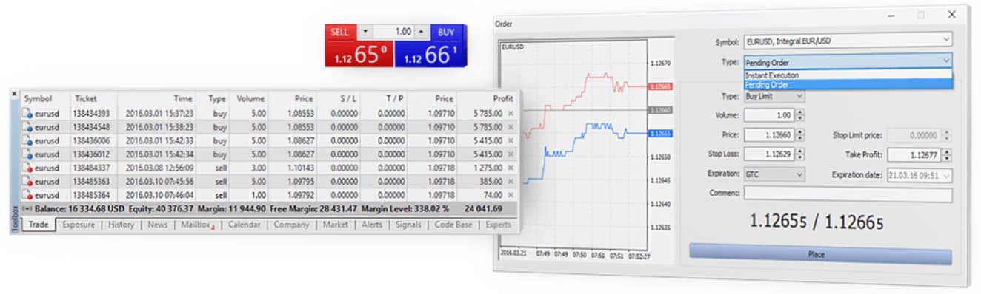Click the Comment input field

[x=848, y=194]
